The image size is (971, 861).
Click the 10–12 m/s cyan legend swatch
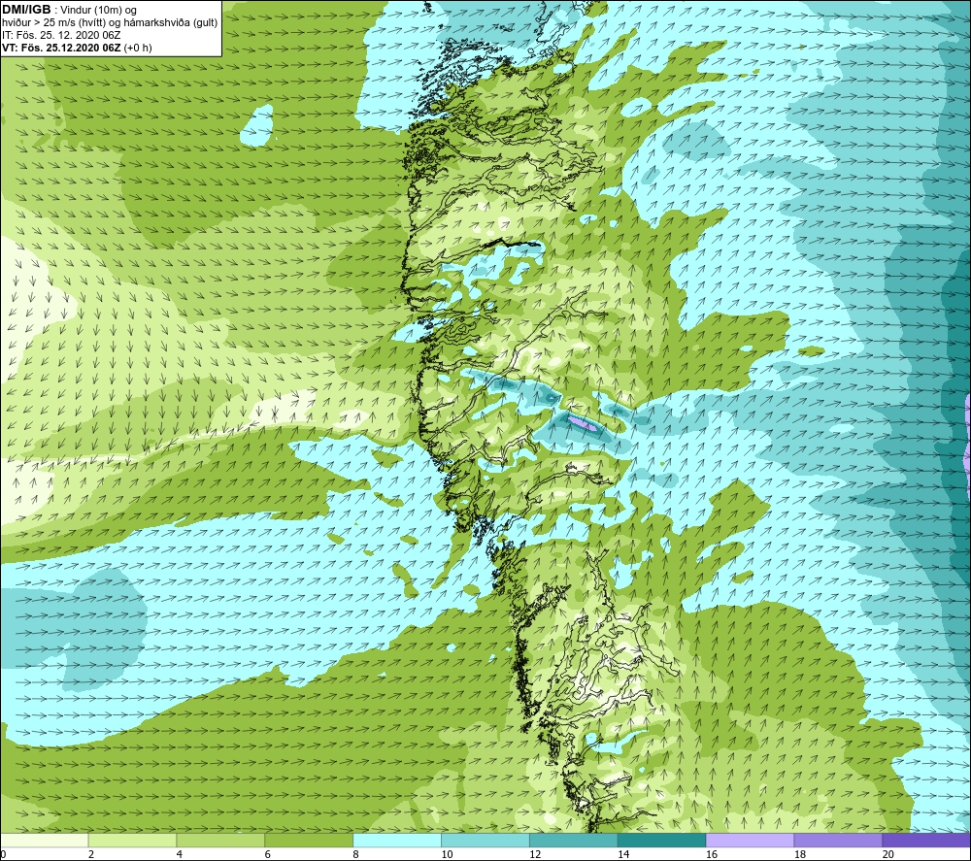(x=485, y=841)
